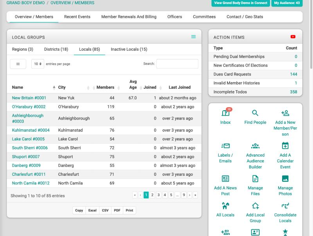Viewport: 313px width, 236px height.
Task: Click the page vertical scrollbar
Action: (x=311, y=34)
